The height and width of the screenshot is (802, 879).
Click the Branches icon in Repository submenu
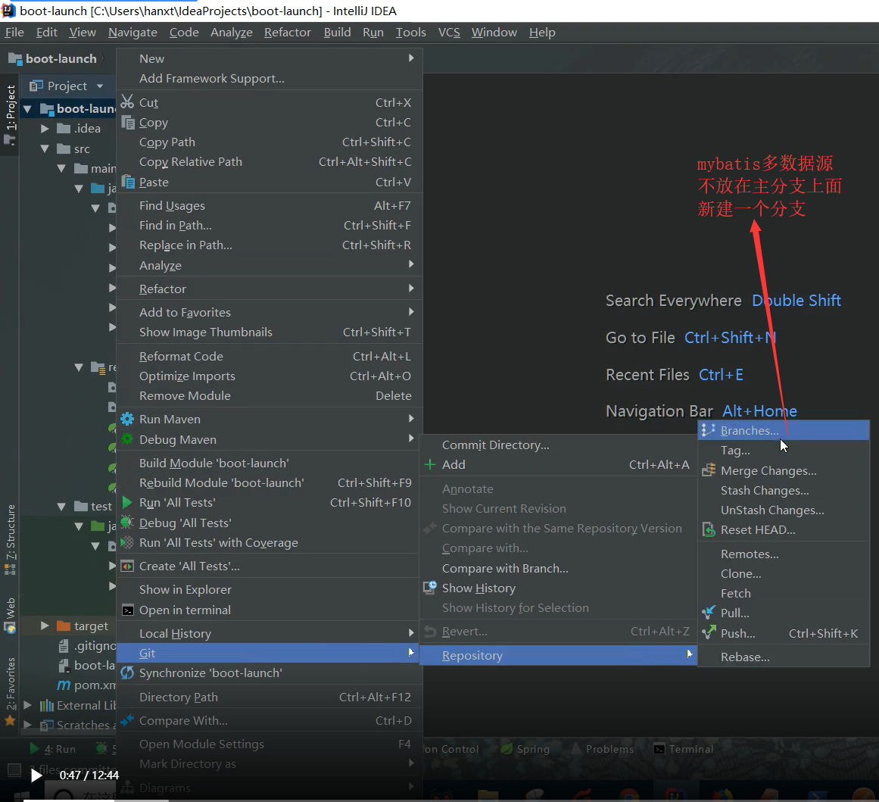coord(709,430)
